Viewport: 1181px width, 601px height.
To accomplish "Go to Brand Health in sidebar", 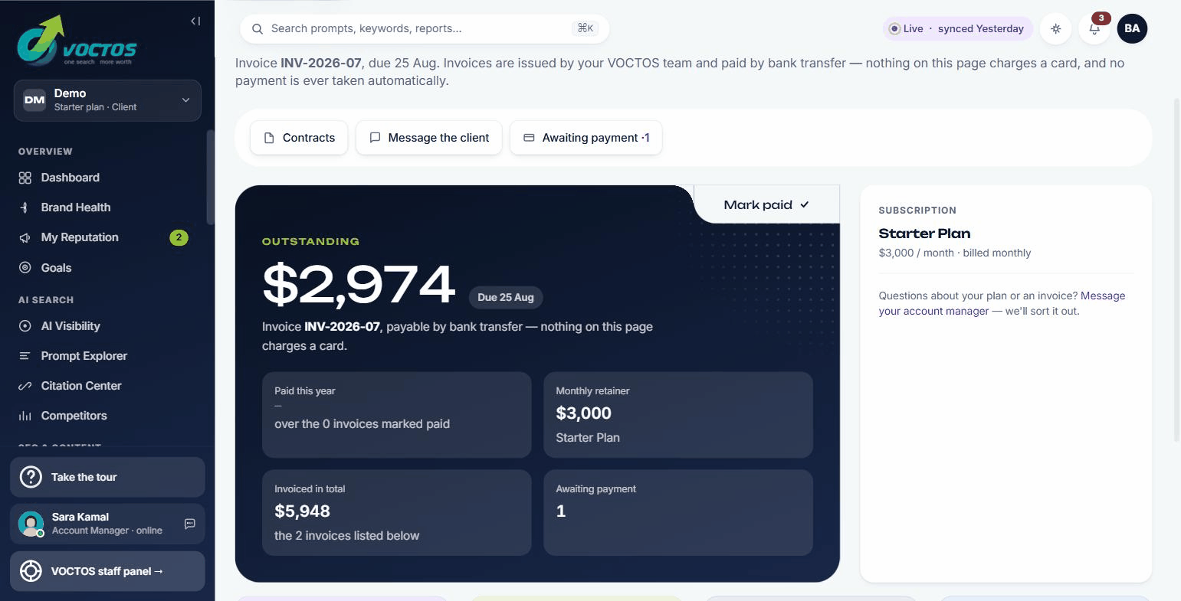I will [x=107, y=207].
